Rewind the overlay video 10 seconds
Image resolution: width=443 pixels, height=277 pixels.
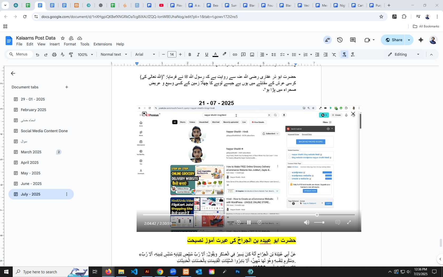tap(238, 222)
